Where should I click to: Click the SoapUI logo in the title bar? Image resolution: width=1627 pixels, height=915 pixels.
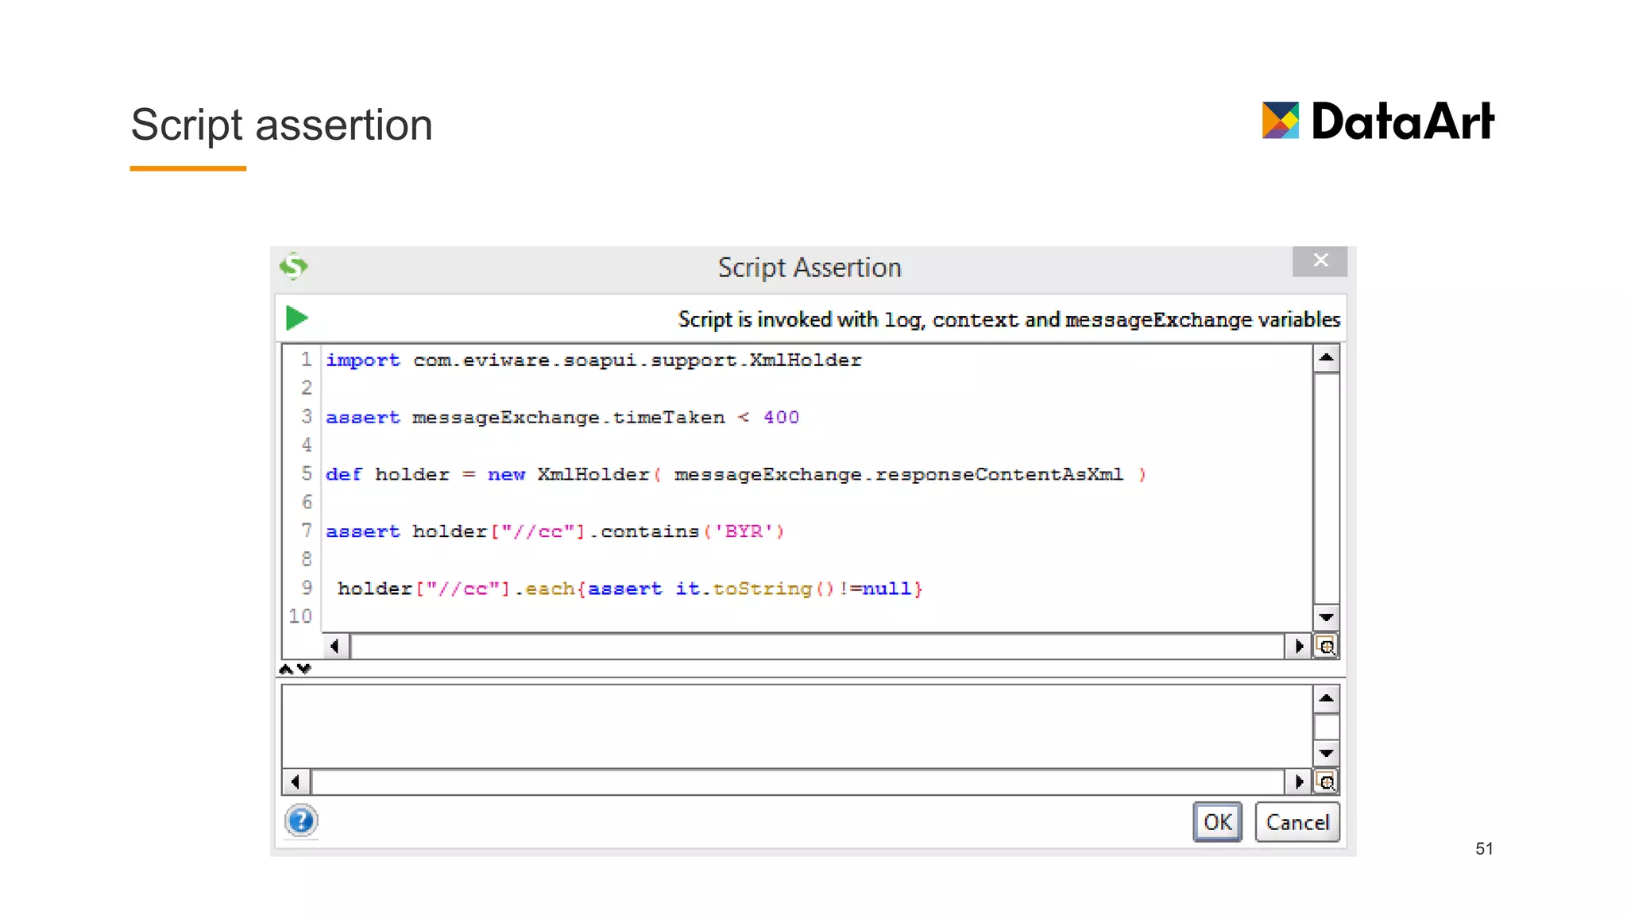tap(294, 266)
